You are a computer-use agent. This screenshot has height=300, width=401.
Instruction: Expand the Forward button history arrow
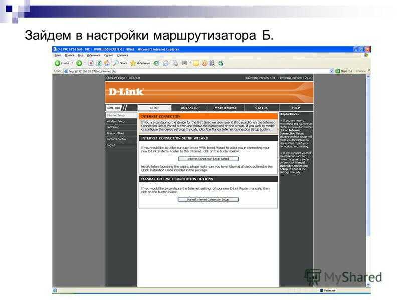[85, 63]
